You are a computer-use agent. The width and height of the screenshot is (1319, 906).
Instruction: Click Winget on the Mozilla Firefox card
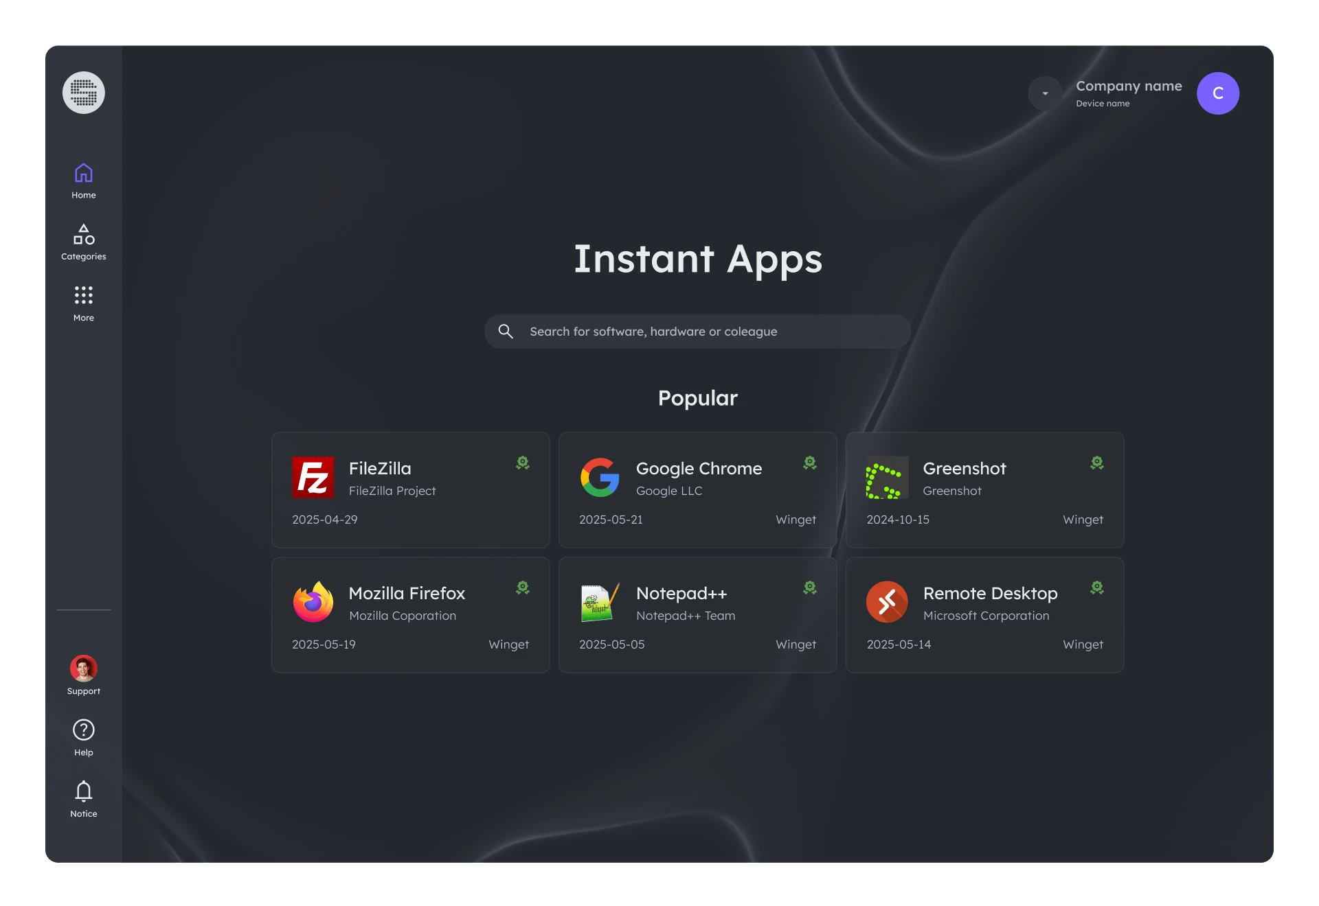coord(508,644)
